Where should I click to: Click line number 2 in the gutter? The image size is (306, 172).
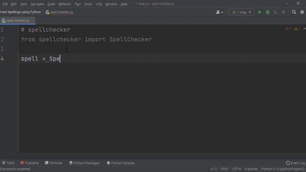click(x=2, y=39)
